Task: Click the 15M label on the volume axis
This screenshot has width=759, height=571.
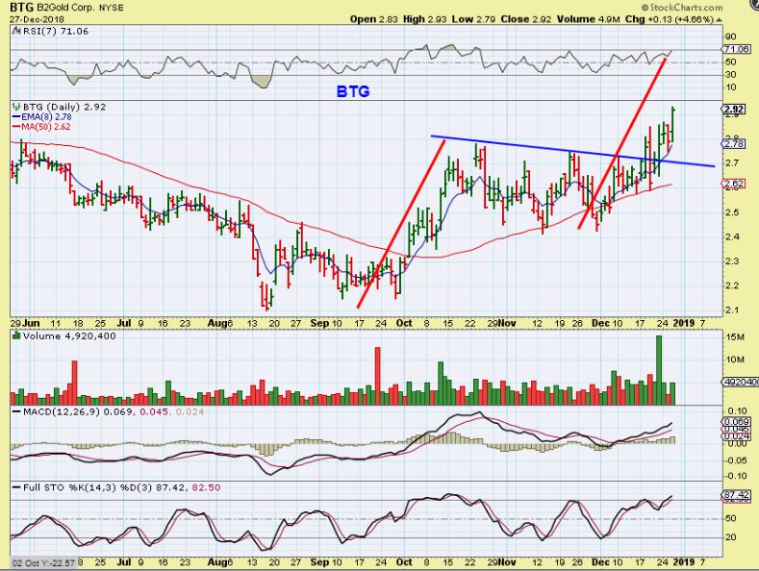Action: click(735, 337)
